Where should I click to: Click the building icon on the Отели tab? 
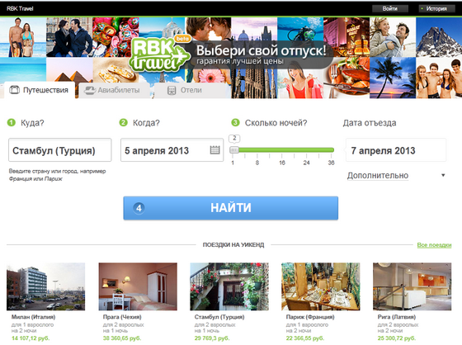[x=172, y=90]
